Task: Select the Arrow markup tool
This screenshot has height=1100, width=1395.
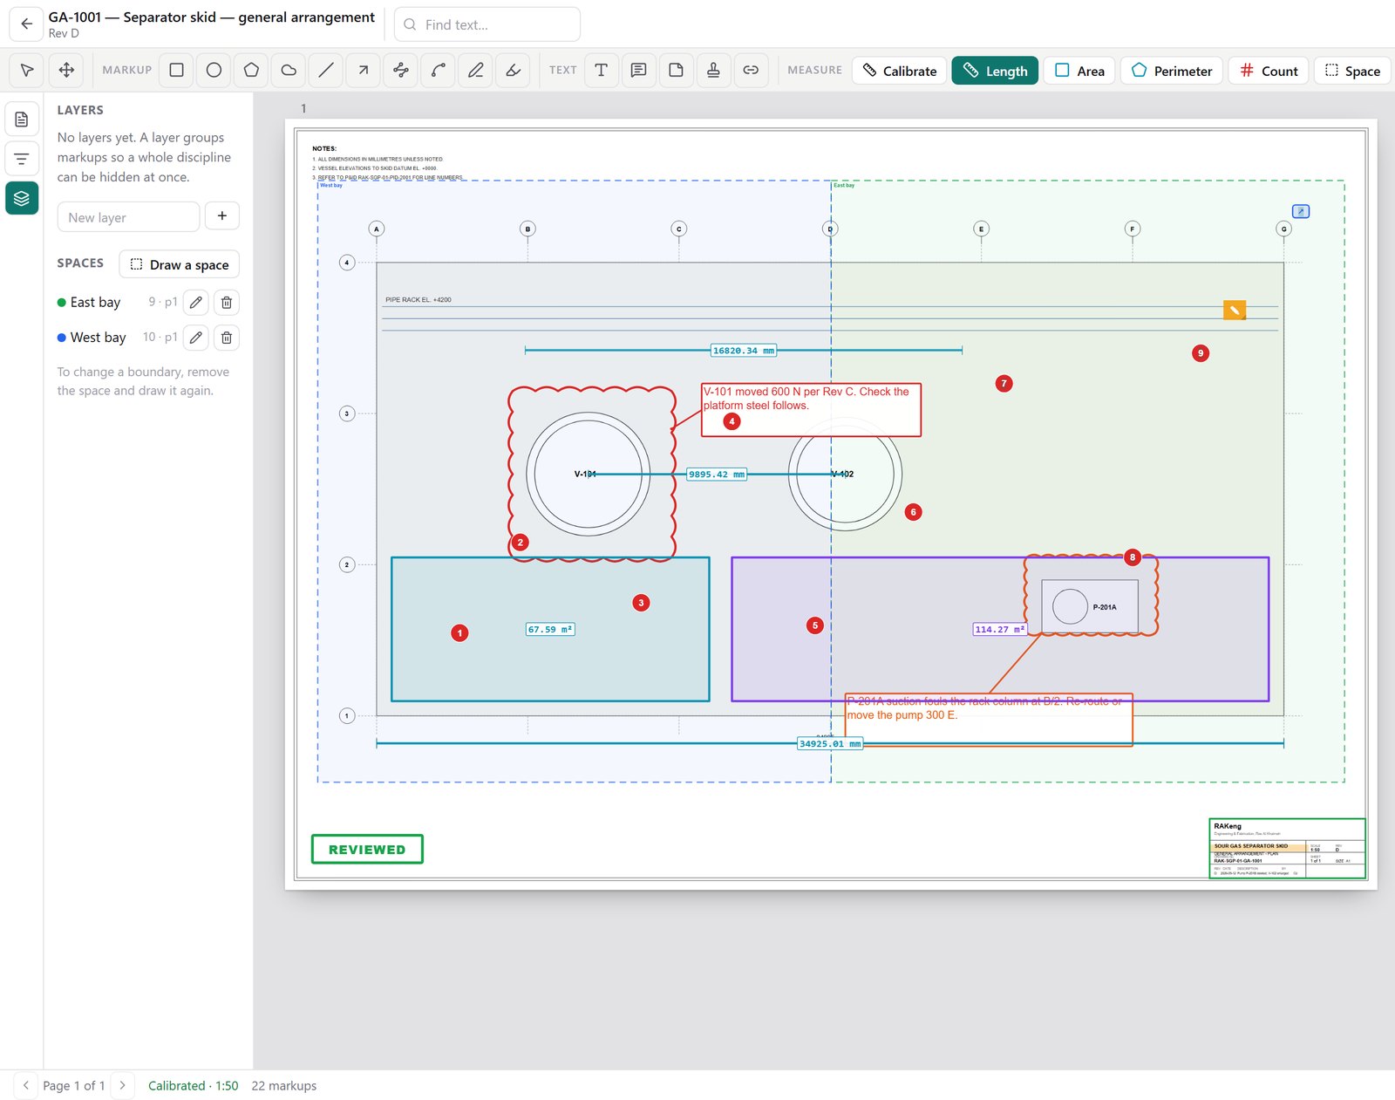Action: pos(364,70)
